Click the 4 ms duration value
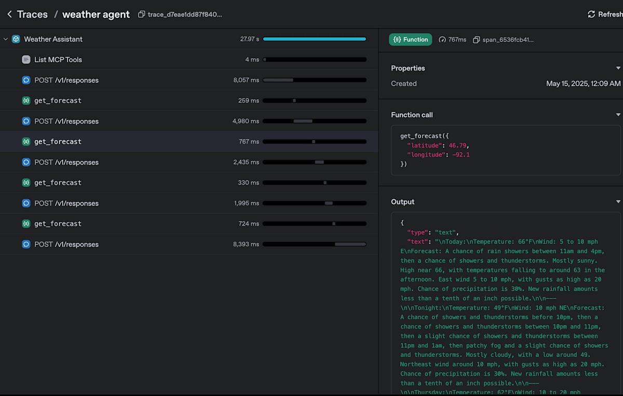623x396 pixels. (x=252, y=60)
